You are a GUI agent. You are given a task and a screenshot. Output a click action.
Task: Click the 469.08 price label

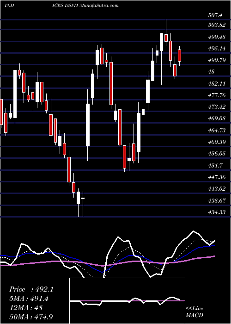[217, 118]
